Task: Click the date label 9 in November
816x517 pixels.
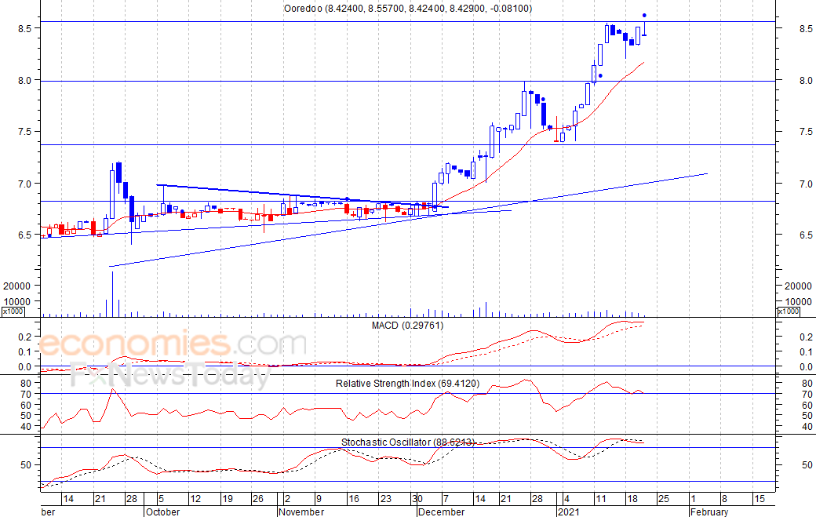Action: 319,499
